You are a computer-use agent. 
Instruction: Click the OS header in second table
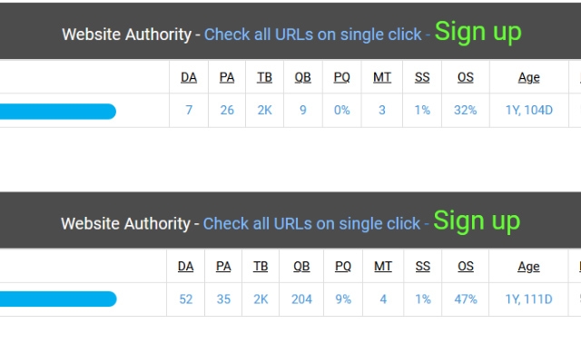466,266
